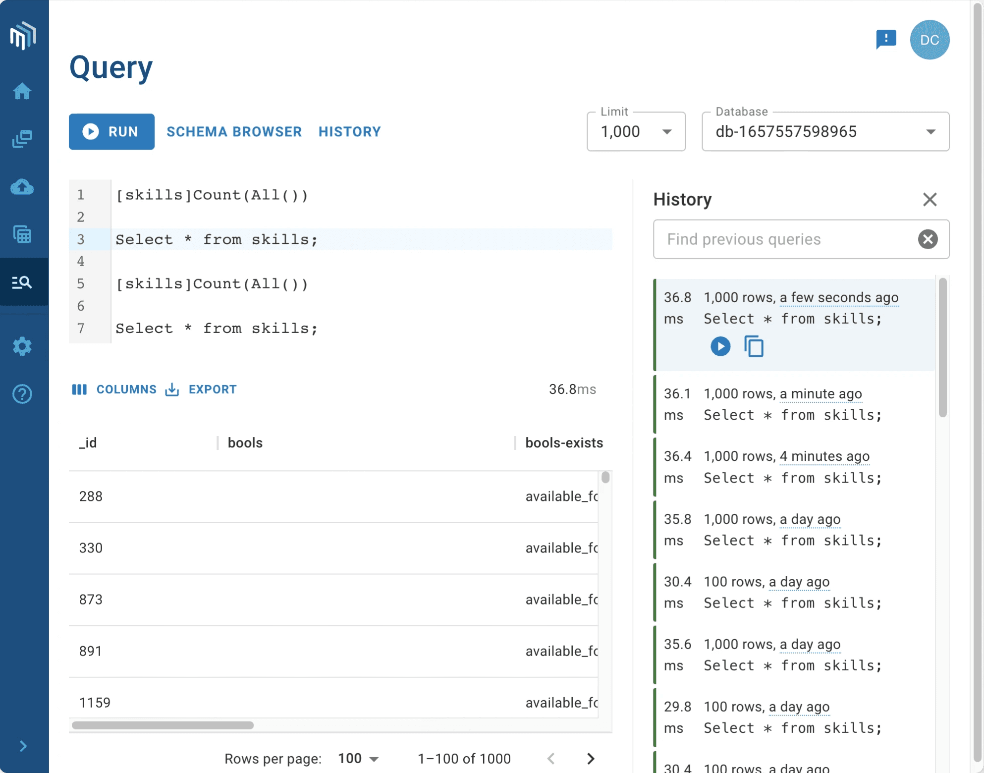This screenshot has height=773, width=984.
Task: Go to the next results page
Action: point(591,759)
